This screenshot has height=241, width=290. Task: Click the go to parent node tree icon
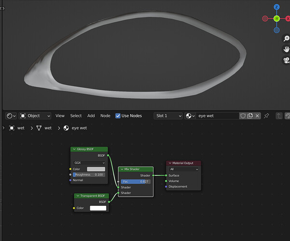tap(279, 116)
